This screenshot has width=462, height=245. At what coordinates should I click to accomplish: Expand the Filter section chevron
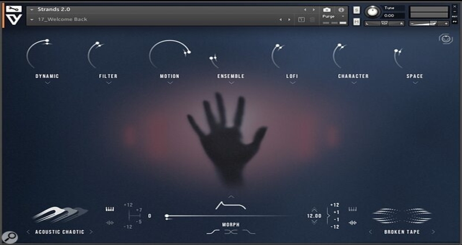(109, 83)
